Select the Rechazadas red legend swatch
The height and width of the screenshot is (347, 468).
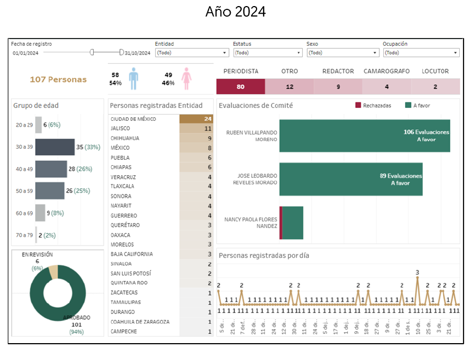tap(358, 105)
